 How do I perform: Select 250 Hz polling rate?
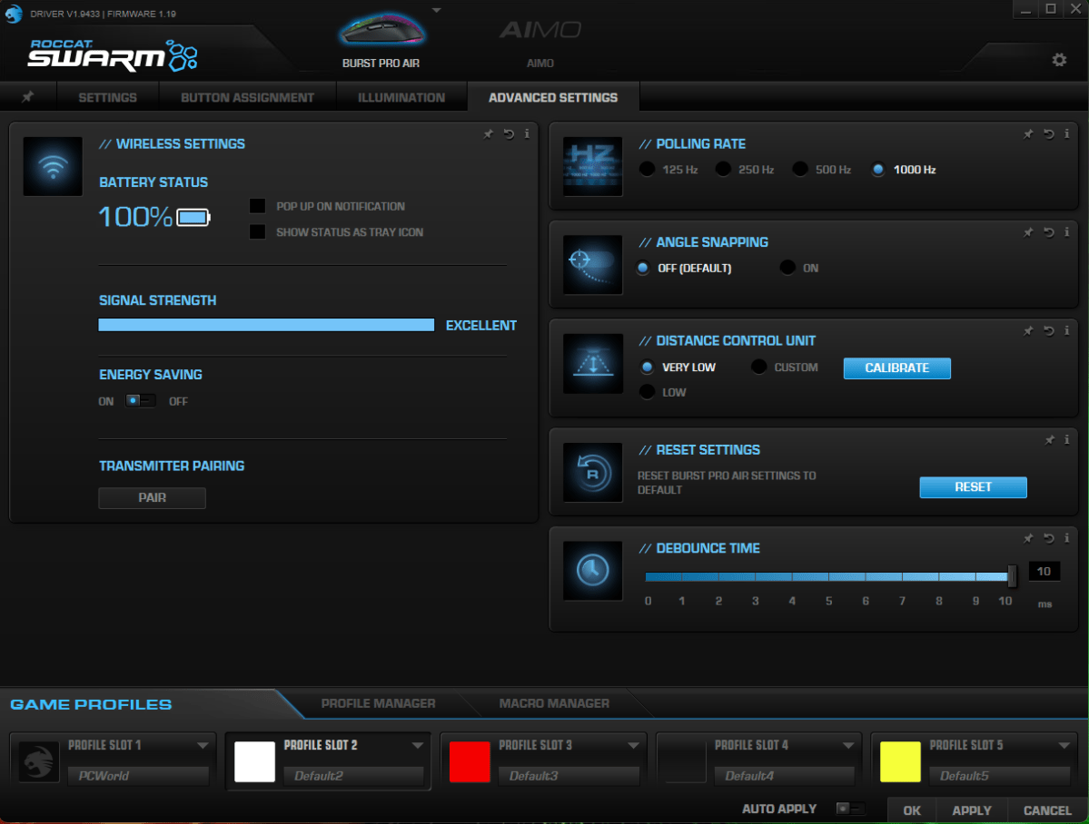(723, 170)
